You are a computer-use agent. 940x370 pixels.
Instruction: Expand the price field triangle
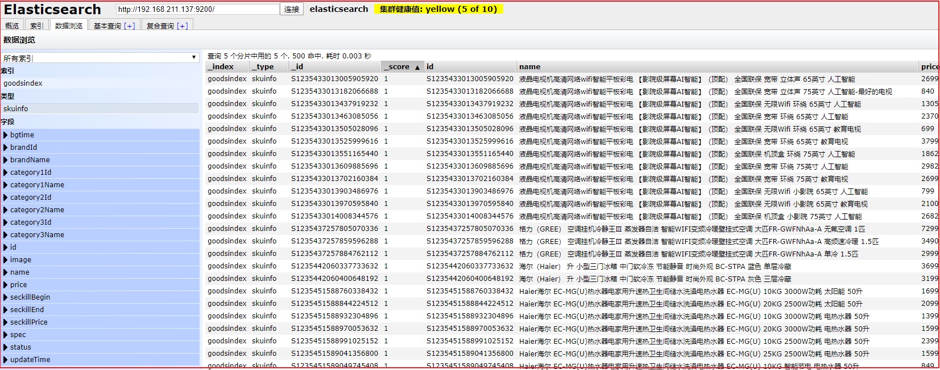pos(6,285)
